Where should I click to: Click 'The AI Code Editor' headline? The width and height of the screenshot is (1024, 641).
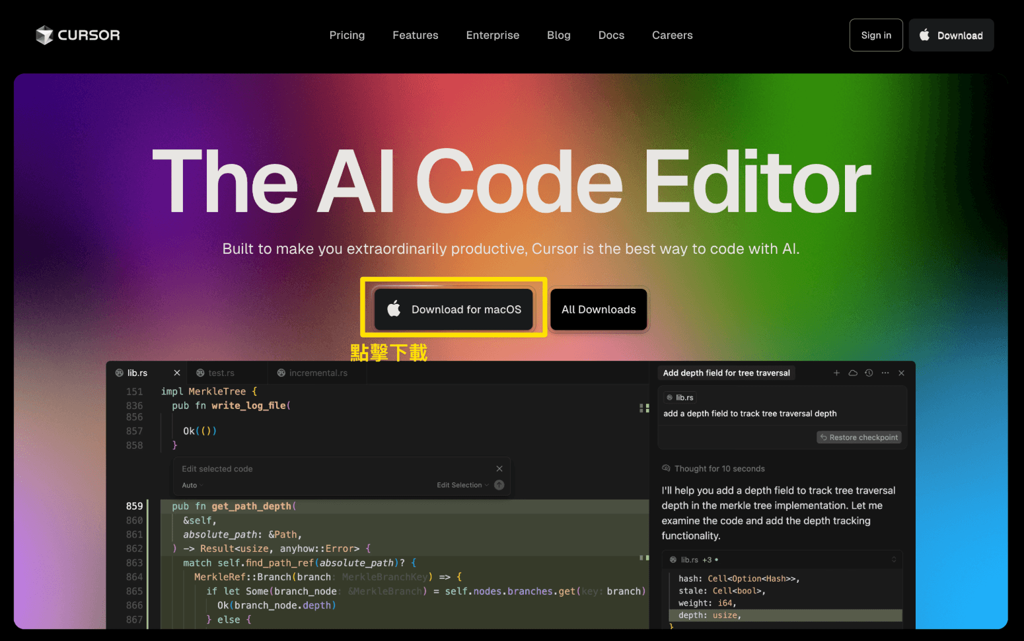(x=511, y=181)
